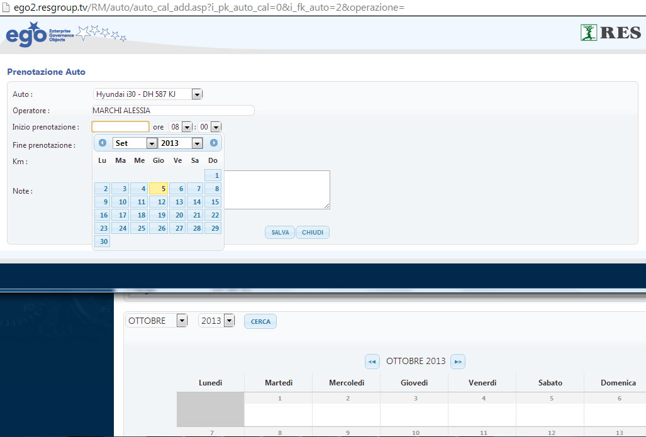Select day 1 in September date picker

[x=213, y=175]
